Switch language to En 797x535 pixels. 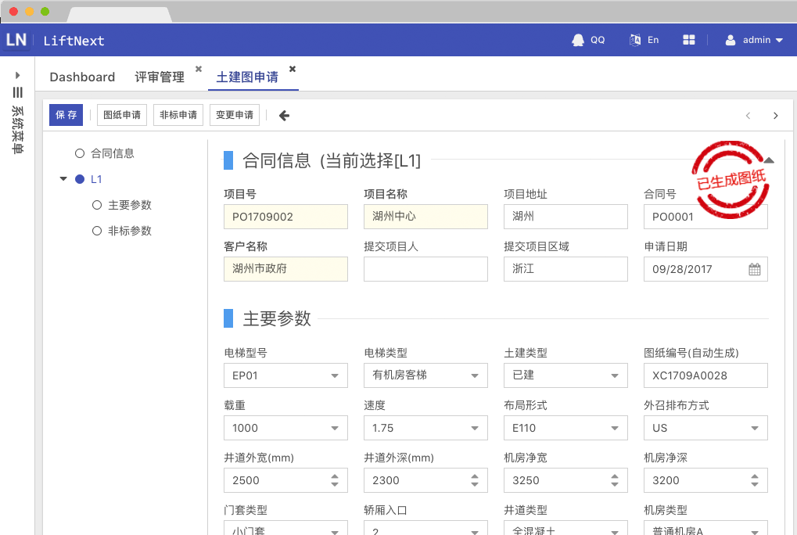point(644,40)
